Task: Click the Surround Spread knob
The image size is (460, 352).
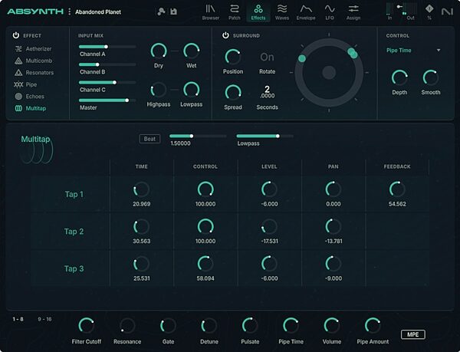Action: [233, 93]
